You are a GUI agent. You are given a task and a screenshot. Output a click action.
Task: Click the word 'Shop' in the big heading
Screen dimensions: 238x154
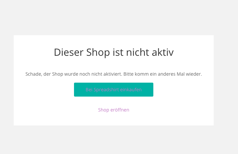point(98,52)
